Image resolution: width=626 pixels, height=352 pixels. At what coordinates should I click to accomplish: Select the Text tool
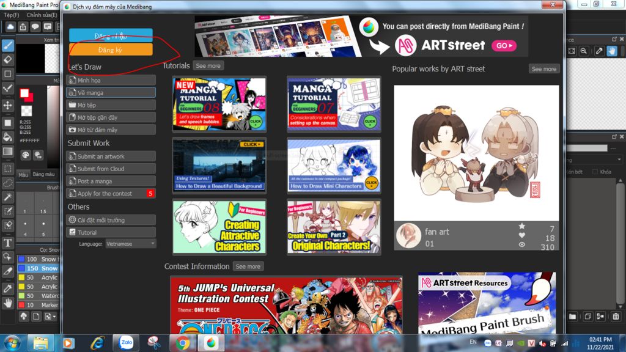[7, 243]
